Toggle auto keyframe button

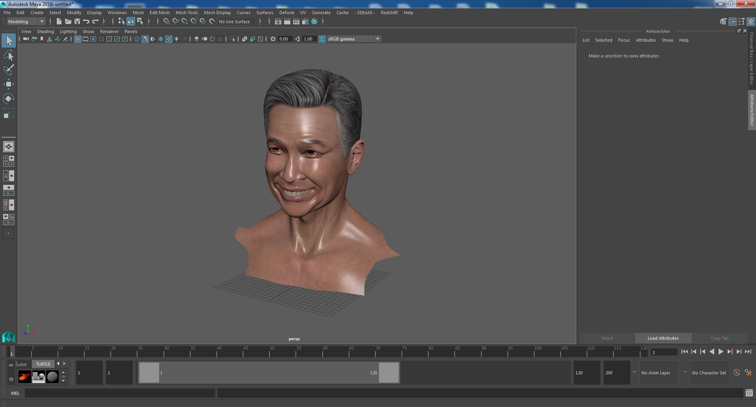coord(736,372)
